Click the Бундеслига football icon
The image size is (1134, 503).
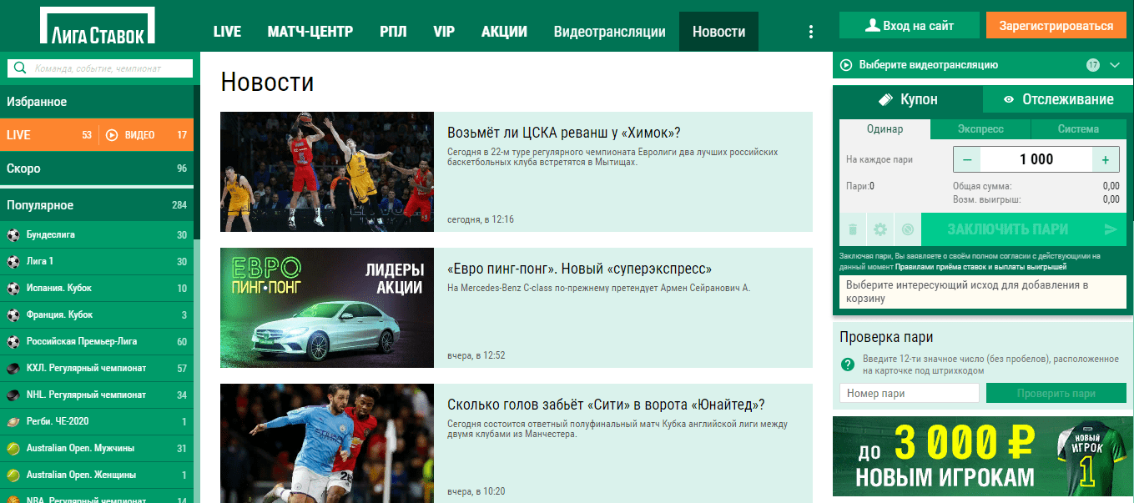[x=13, y=234]
